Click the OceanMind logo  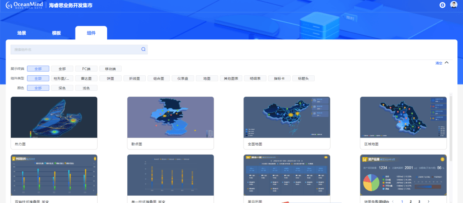(24, 5)
